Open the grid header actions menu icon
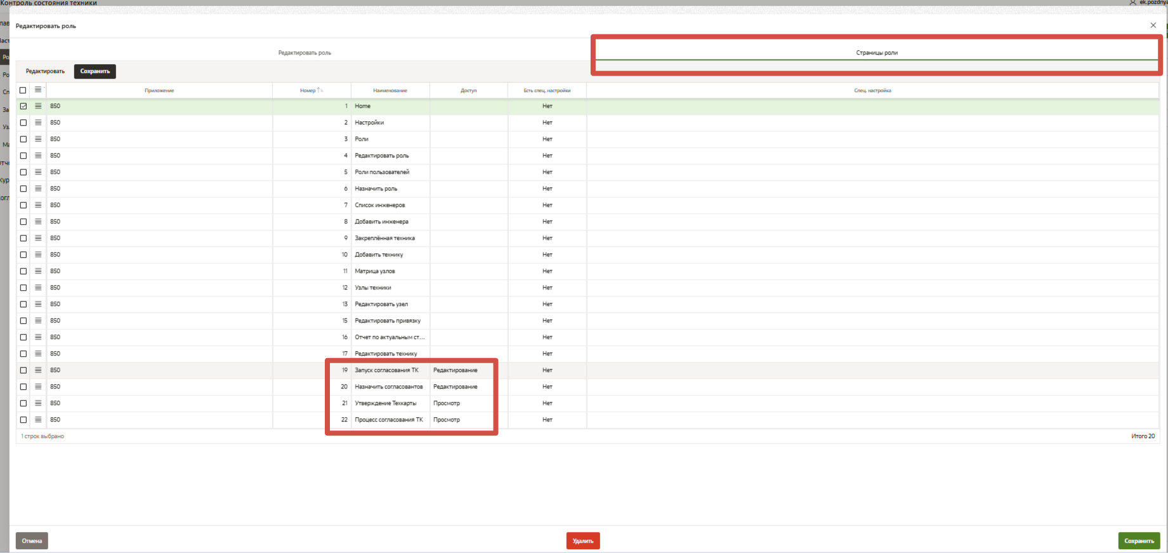 point(38,90)
